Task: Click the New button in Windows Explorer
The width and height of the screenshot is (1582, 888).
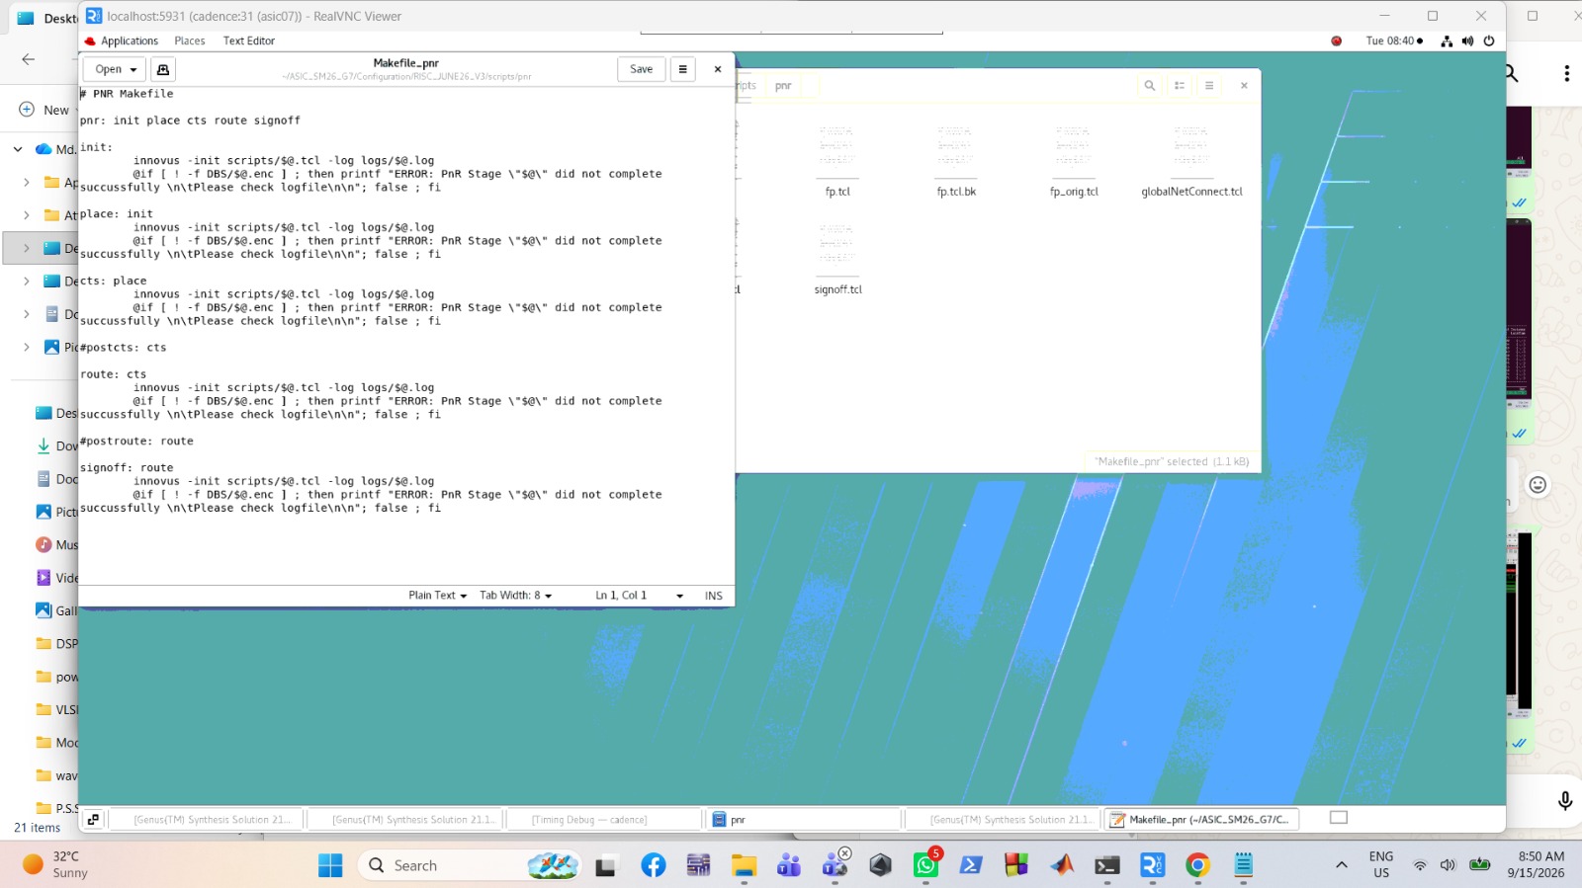Action: [x=44, y=110]
